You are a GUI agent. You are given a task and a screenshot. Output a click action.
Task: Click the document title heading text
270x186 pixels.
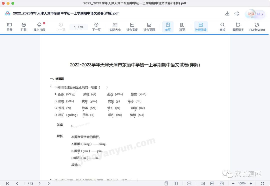tap(135, 65)
